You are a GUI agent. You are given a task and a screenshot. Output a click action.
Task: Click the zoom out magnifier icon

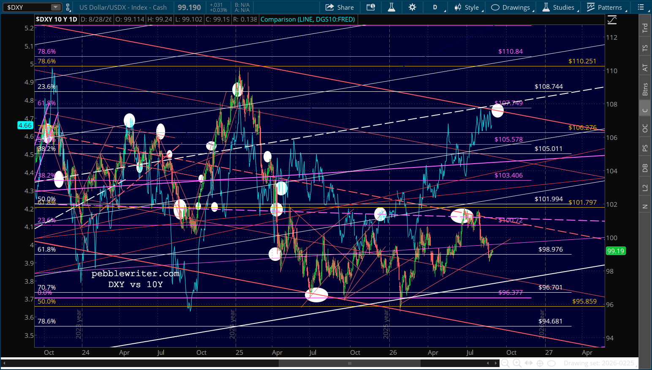(x=505, y=363)
